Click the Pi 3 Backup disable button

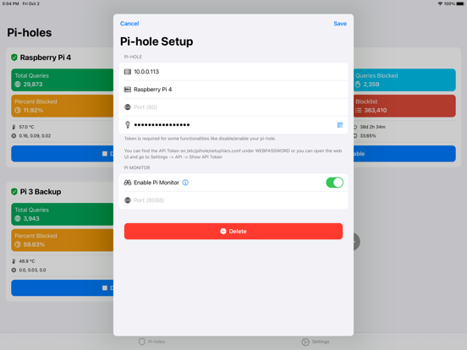pos(63,287)
